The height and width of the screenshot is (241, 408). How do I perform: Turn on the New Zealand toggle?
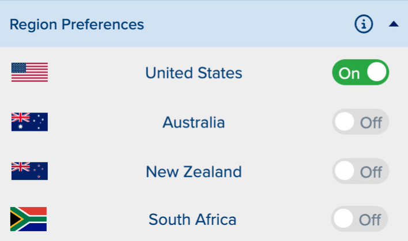click(361, 171)
